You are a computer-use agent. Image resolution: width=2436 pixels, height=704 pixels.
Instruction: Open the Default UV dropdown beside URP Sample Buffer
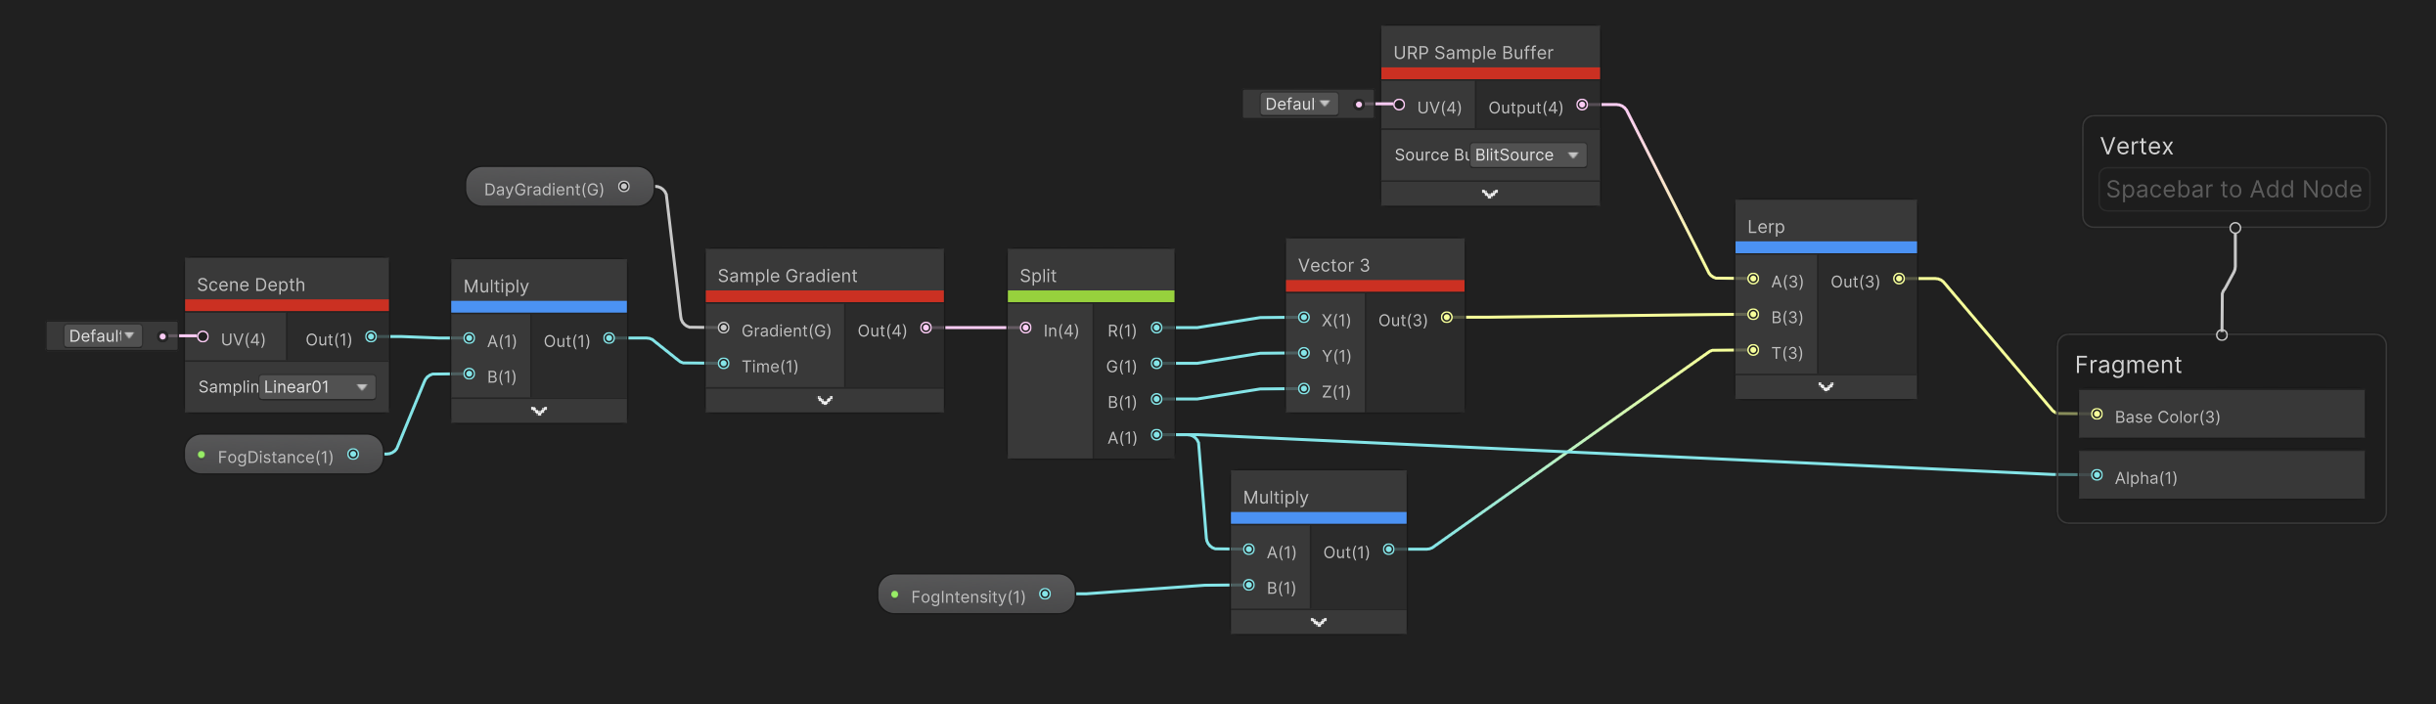[x=1298, y=104]
